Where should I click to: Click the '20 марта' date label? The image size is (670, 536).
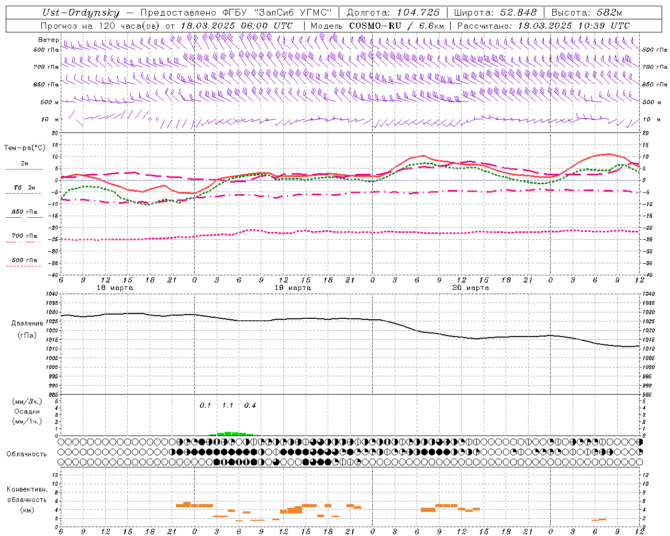[471, 288]
